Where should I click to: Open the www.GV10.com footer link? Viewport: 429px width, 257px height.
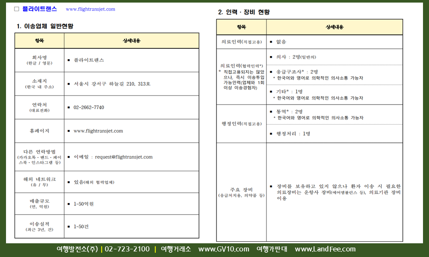pos(224,249)
